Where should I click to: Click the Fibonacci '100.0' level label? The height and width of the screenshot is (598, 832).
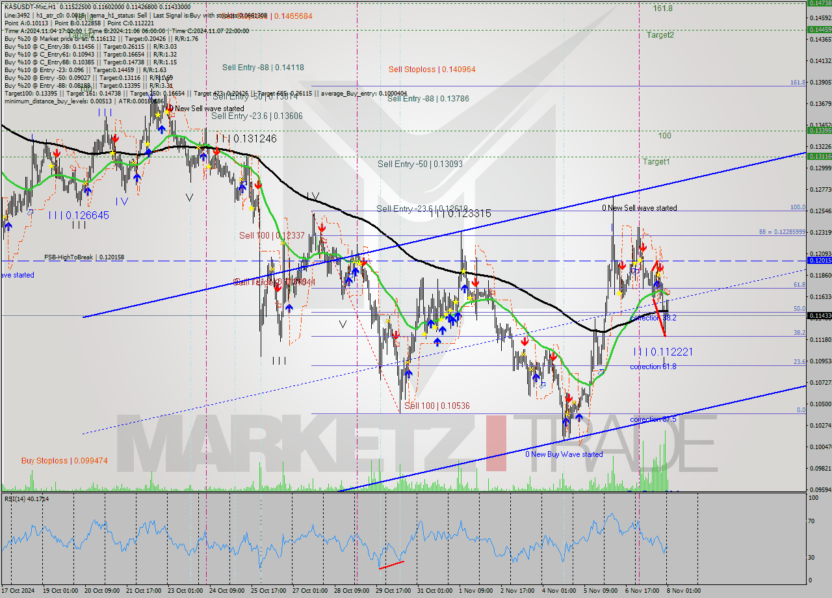pyautogui.click(x=798, y=207)
